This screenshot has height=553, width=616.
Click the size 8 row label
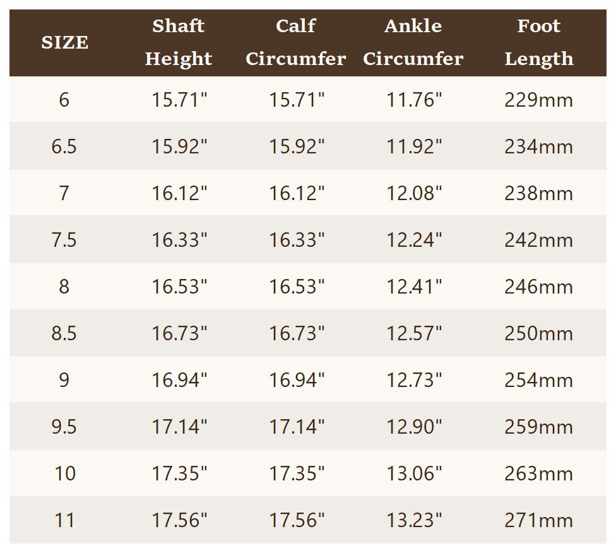pos(64,287)
